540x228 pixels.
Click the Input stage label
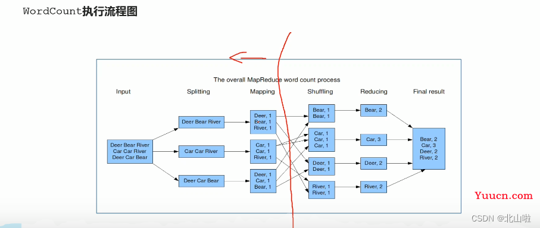point(123,92)
